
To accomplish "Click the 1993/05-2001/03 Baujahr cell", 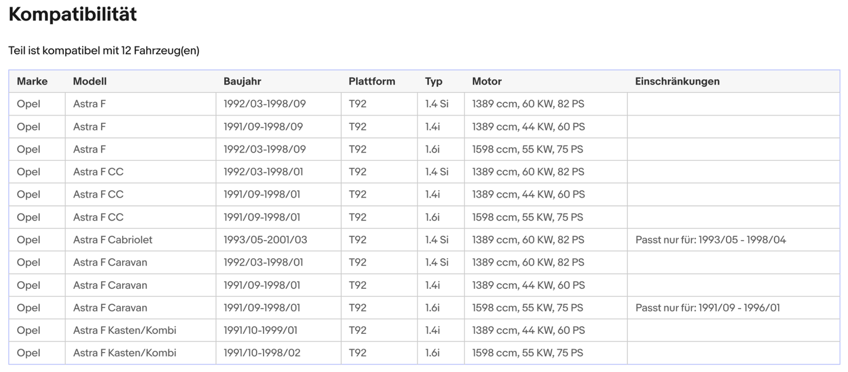I will coord(265,240).
